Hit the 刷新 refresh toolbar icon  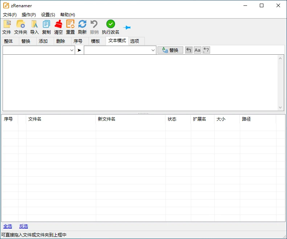(x=82, y=24)
